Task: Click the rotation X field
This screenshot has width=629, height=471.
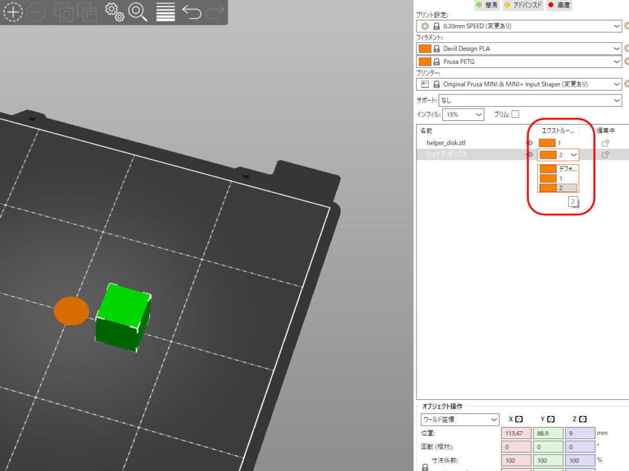Action: click(x=516, y=446)
